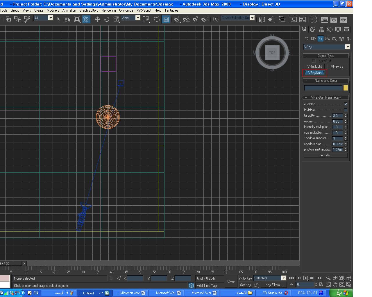Open the Rendering menu

[x=108, y=10]
